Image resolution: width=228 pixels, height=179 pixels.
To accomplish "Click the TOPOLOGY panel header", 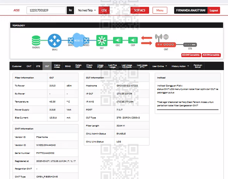I will coord(117,25).
